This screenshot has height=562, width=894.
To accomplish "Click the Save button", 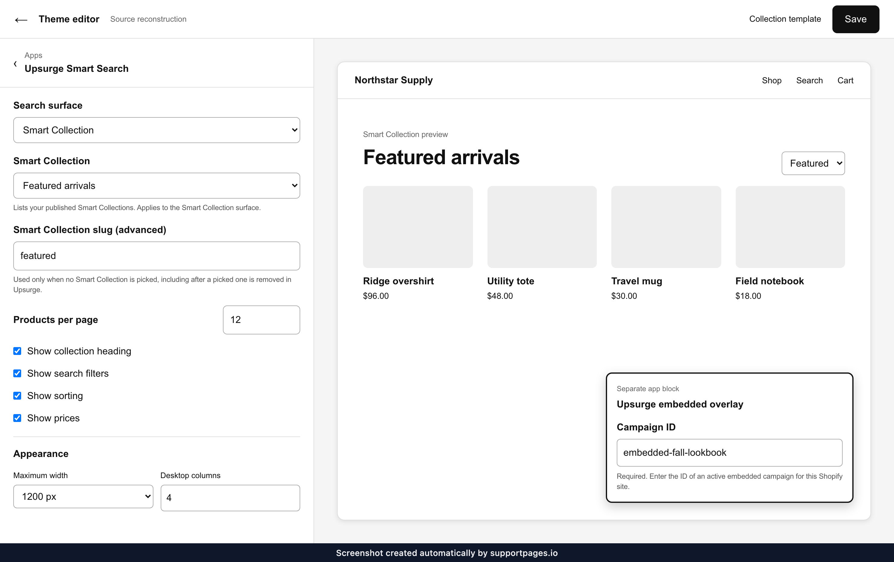I will 855,19.
